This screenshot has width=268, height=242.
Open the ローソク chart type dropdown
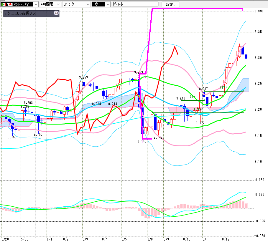pyautogui.click(x=76, y=4)
